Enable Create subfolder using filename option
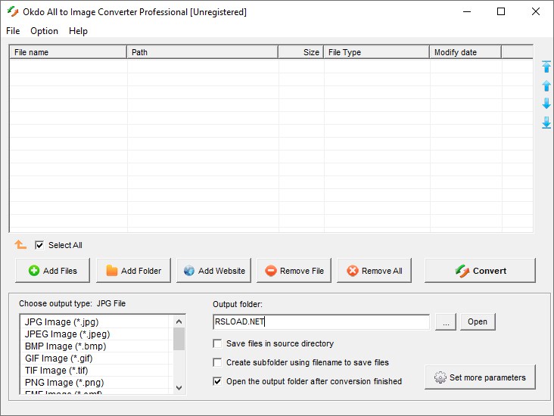 [x=217, y=362]
